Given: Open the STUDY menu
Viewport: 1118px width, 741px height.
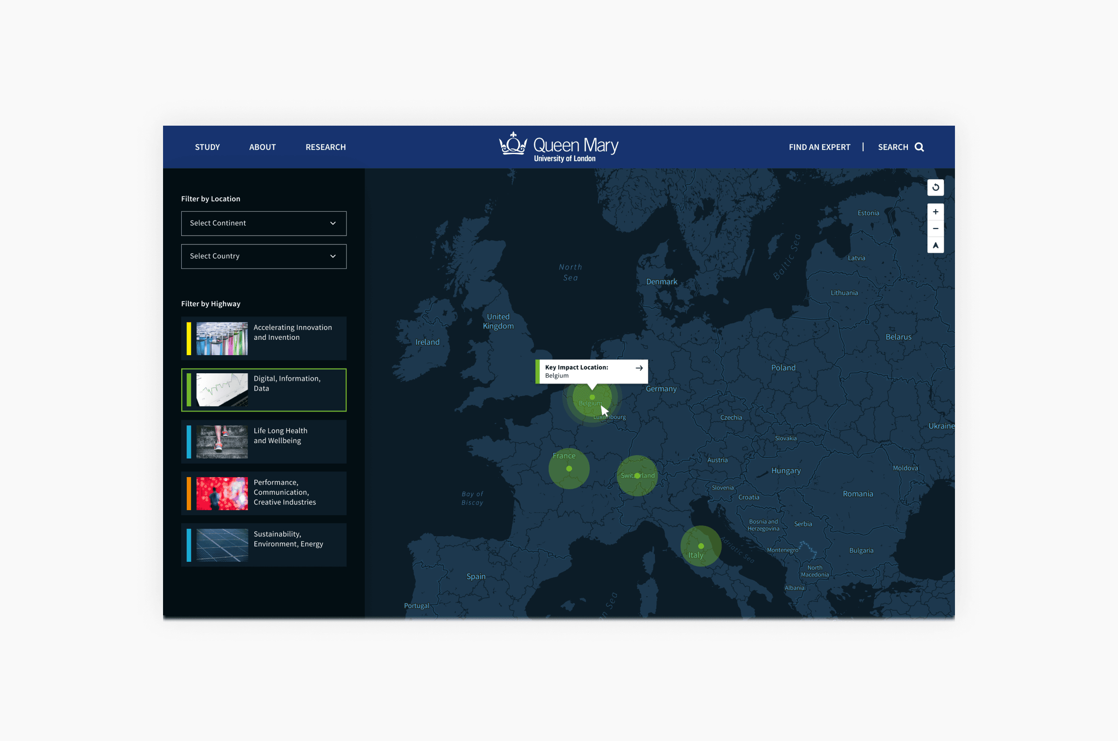Looking at the screenshot, I should tap(207, 147).
